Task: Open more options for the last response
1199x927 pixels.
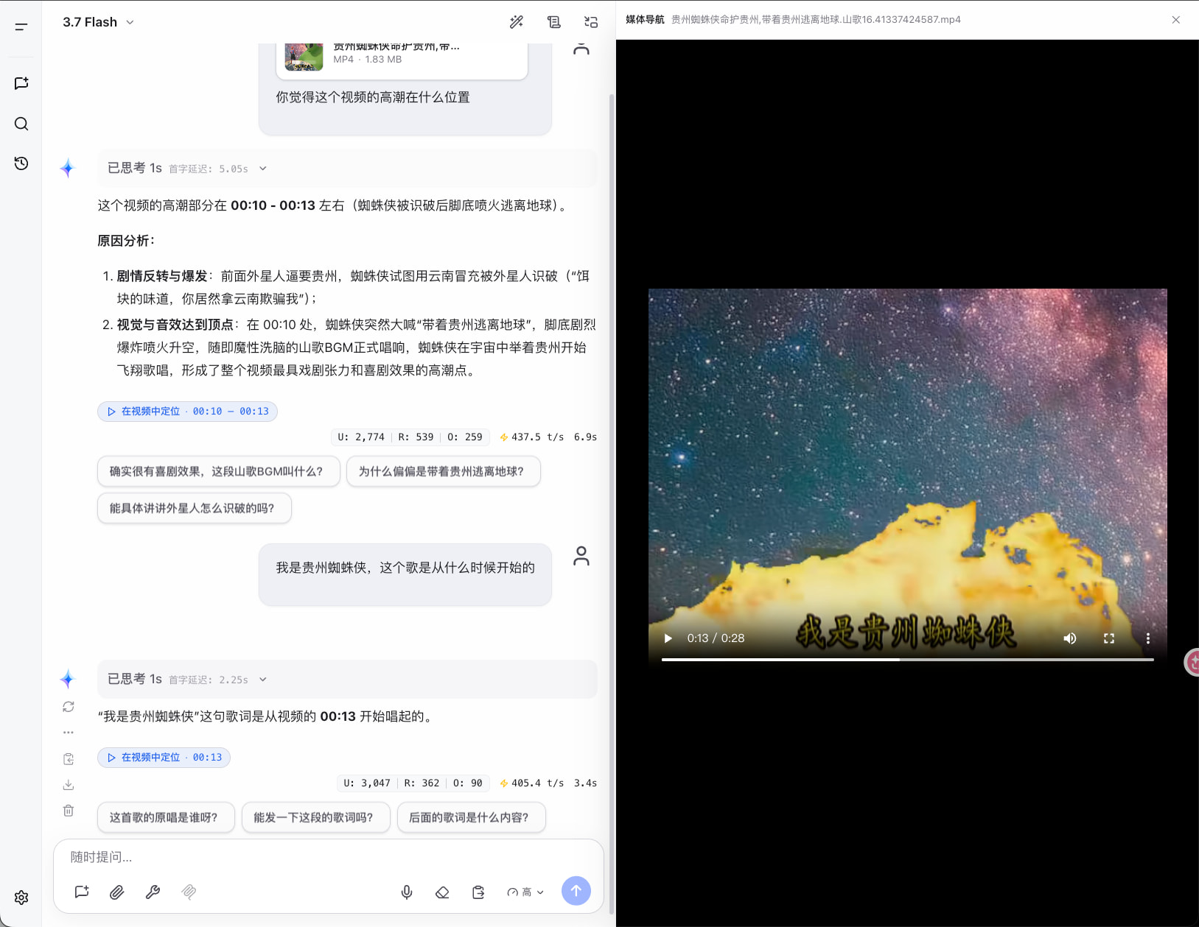Action: point(69,733)
